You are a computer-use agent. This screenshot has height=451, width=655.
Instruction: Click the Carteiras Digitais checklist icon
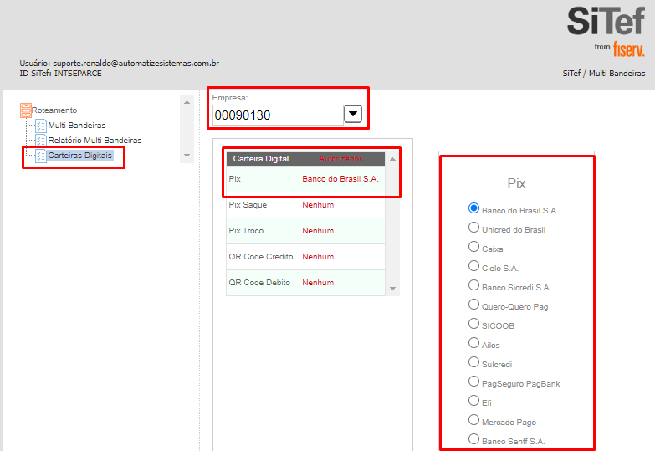(40, 156)
